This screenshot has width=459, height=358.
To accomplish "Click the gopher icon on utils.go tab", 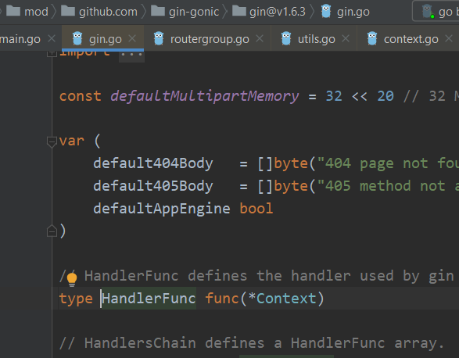I will (286, 38).
